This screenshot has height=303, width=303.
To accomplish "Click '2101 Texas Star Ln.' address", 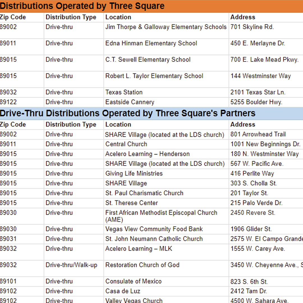I will point(258,92).
